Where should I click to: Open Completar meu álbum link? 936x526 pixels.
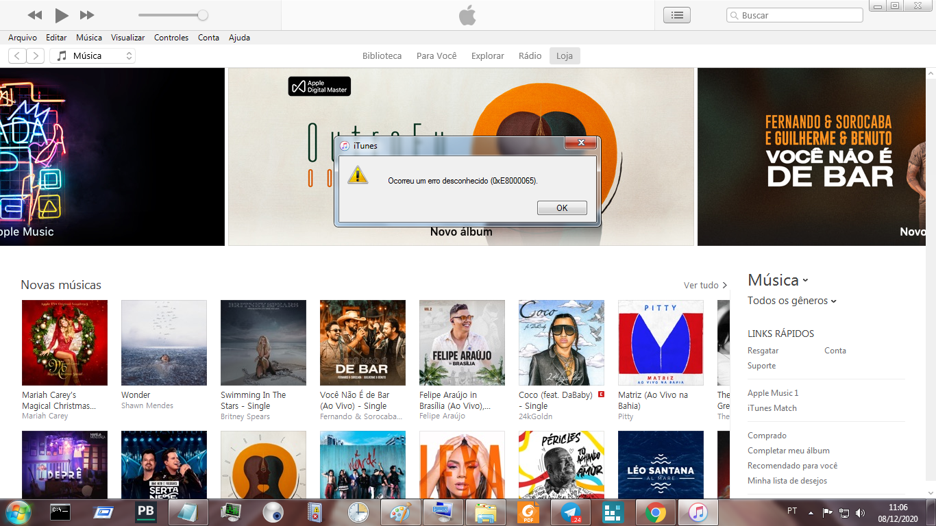[x=789, y=451]
